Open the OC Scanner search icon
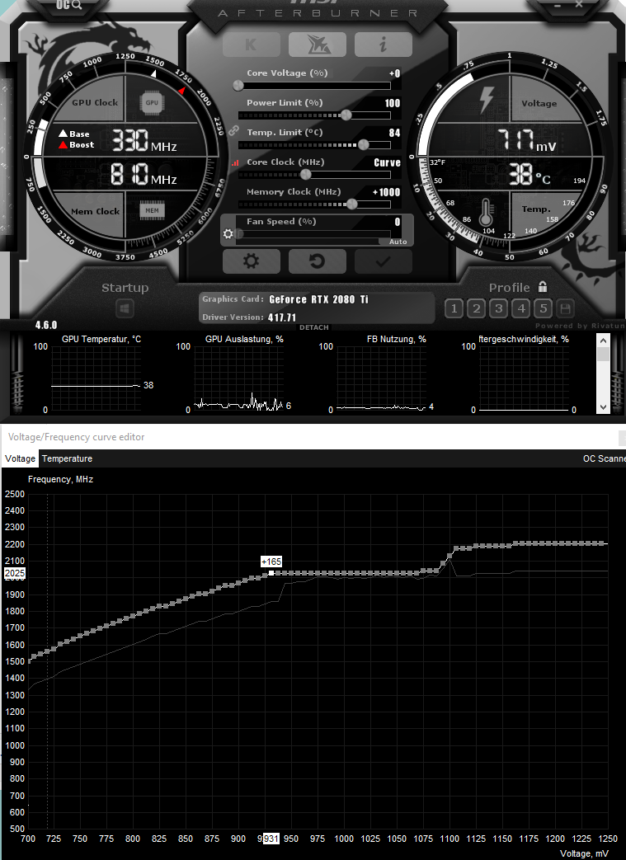The image size is (626, 860). click(68, 6)
